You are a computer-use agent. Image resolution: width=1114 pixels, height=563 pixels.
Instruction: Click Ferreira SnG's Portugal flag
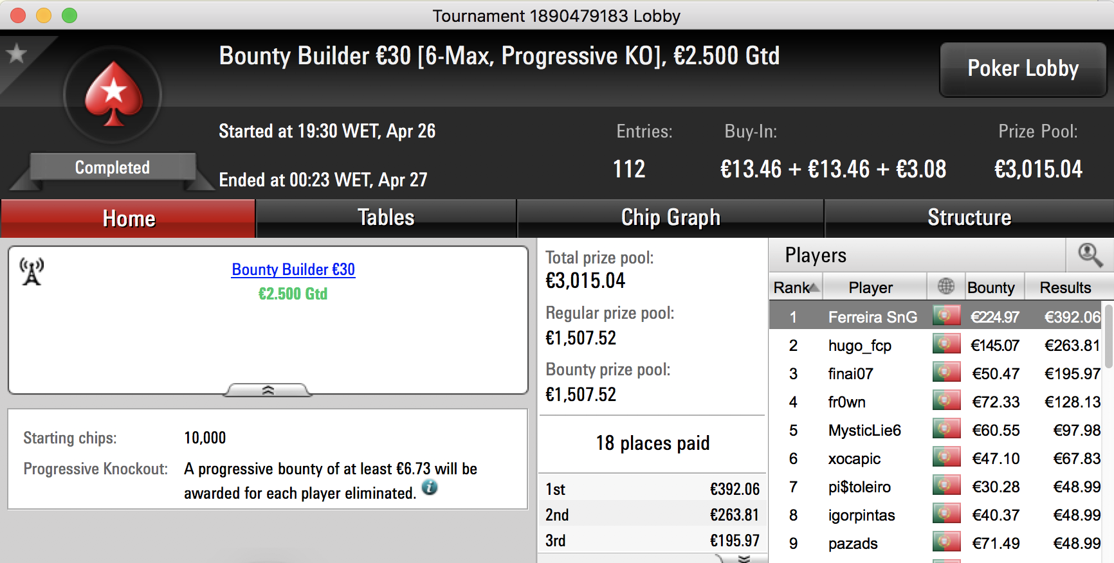[946, 316]
